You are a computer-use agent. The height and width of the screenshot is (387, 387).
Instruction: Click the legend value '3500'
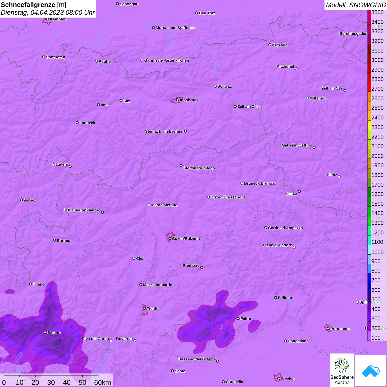[x=378, y=12]
